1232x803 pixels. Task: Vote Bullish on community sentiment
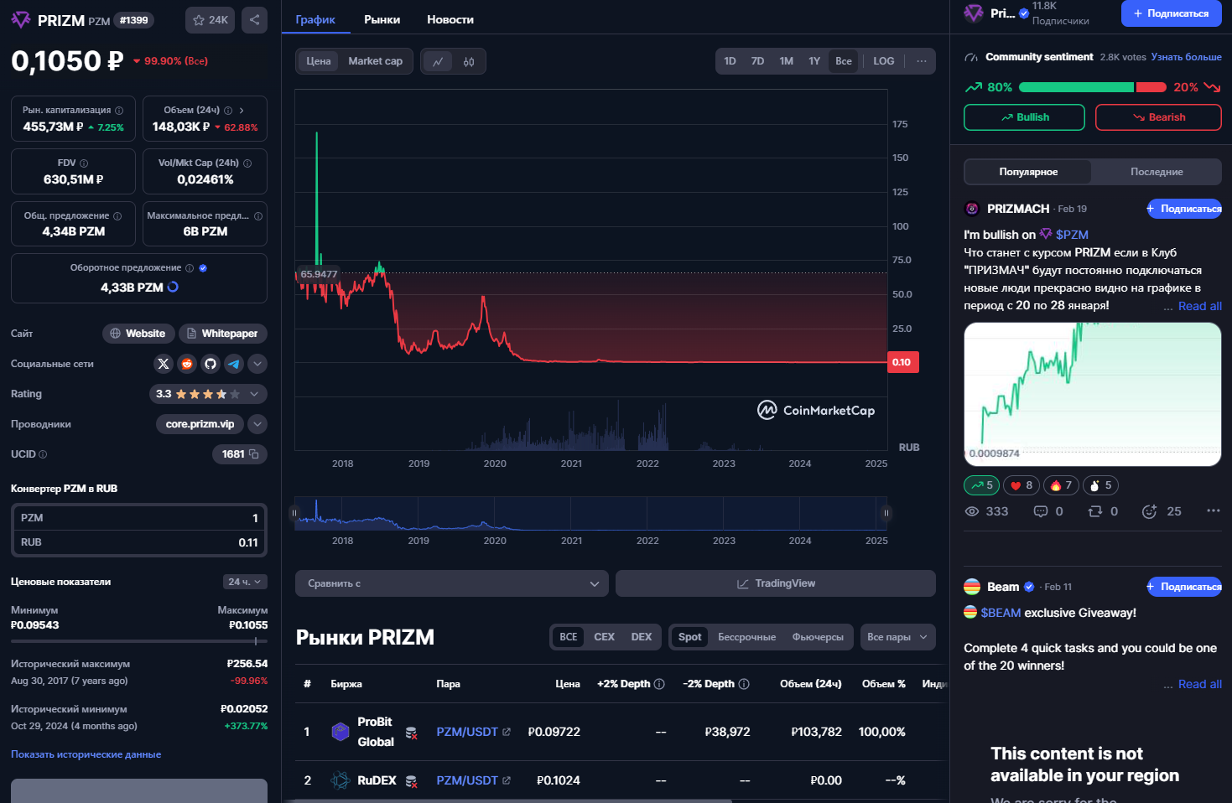coord(1024,117)
